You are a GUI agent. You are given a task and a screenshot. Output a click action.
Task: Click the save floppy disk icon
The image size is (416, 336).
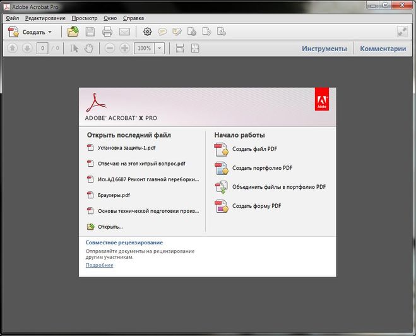(90, 32)
